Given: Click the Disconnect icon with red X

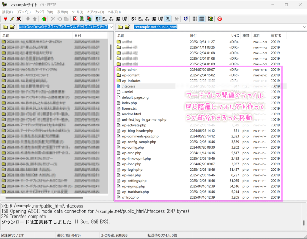Looking at the screenshot, I should [18, 19].
